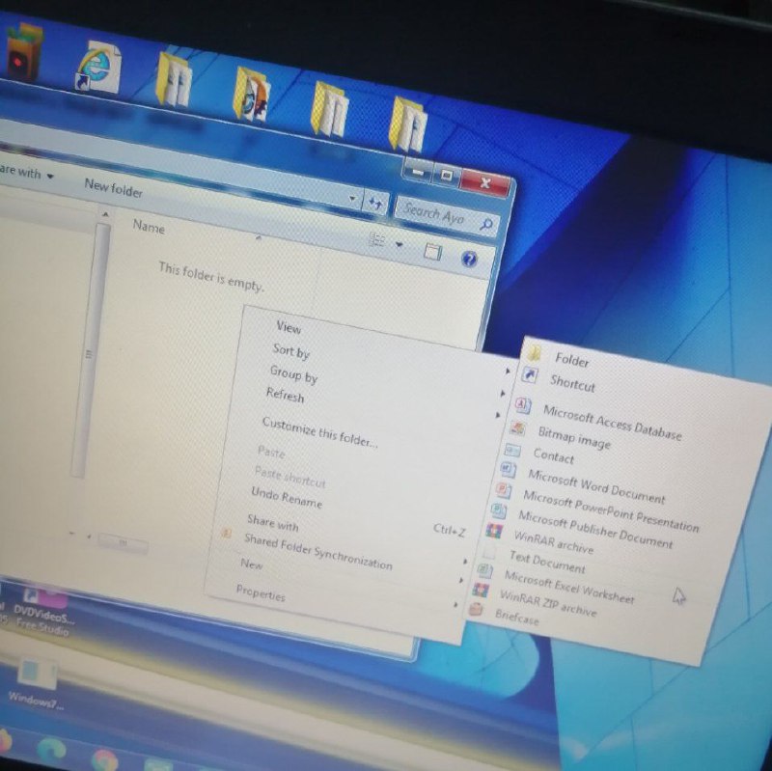The height and width of the screenshot is (771, 772).
Task: Sort by the Name column header
Action: click(149, 227)
